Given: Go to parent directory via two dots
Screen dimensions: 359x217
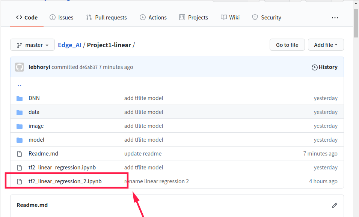Looking at the screenshot, I should point(20,84).
